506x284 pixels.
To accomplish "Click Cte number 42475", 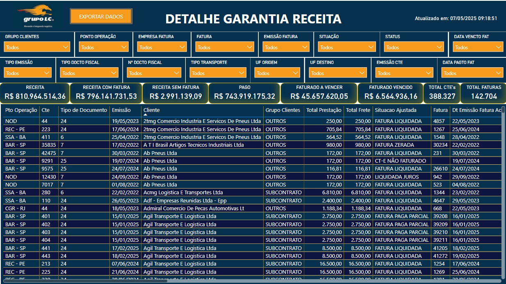I will 49,153.
